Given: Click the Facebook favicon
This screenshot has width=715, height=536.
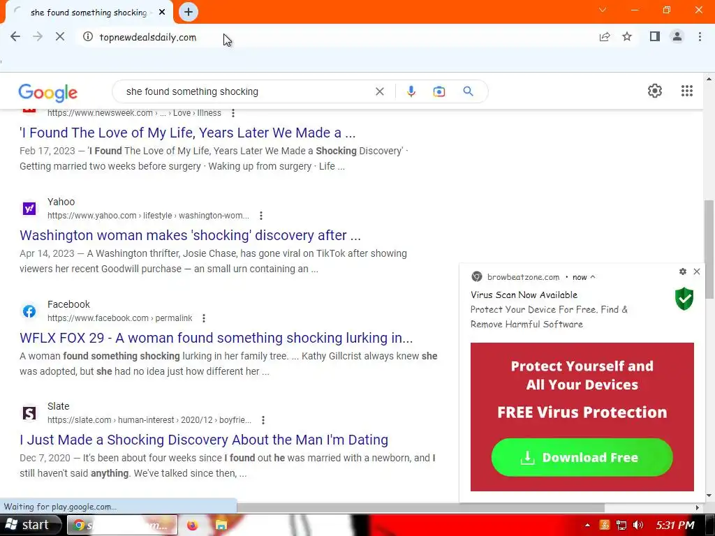Looking at the screenshot, I should click(x=29, y=311).
